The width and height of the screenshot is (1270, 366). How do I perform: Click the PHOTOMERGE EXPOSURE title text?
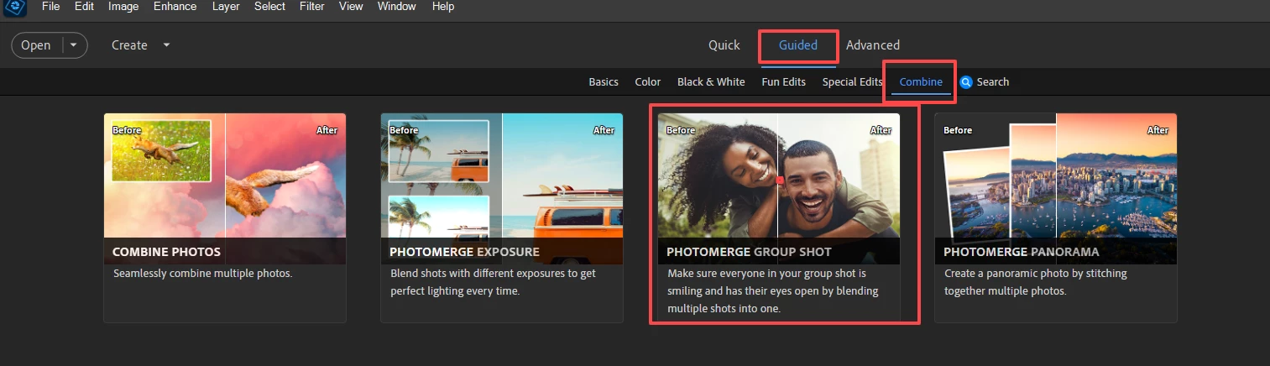tap(465, 252)
